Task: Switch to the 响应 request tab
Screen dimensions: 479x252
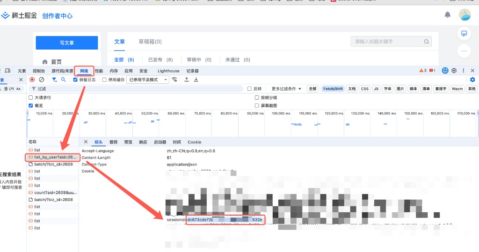Action: 143,142
